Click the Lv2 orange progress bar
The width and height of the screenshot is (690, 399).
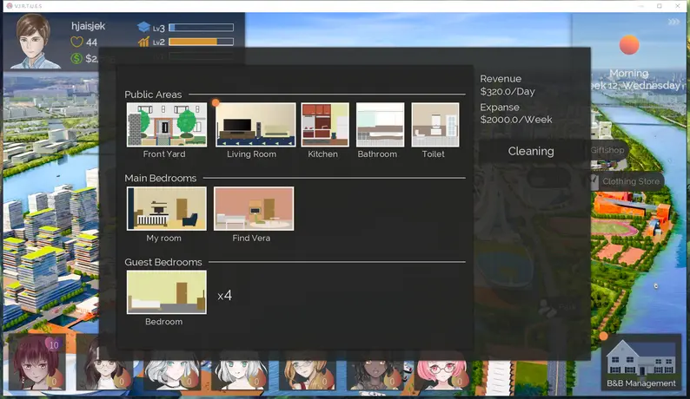[201, 42]
